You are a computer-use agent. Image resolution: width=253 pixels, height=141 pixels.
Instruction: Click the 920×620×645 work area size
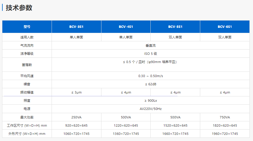tap(76, 125)
